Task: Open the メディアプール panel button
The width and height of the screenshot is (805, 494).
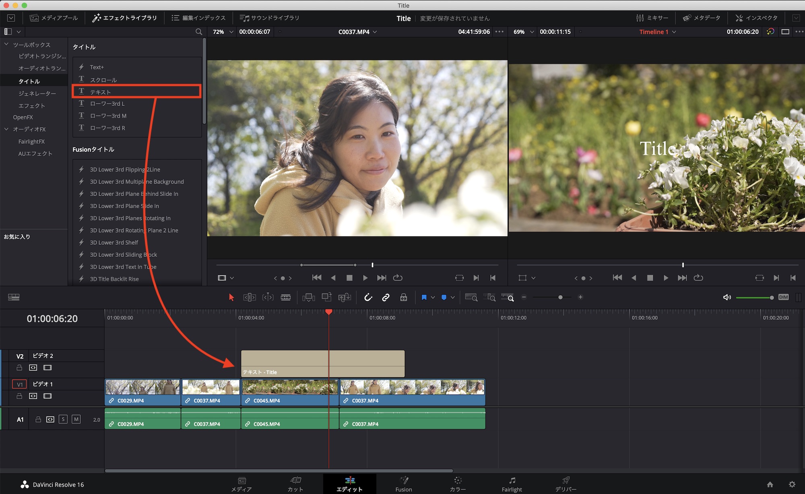Action: tap(54, 18)
